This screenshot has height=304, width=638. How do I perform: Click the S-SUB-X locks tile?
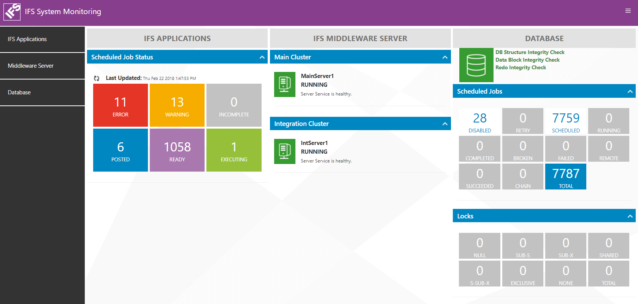(x=480, y=274)
